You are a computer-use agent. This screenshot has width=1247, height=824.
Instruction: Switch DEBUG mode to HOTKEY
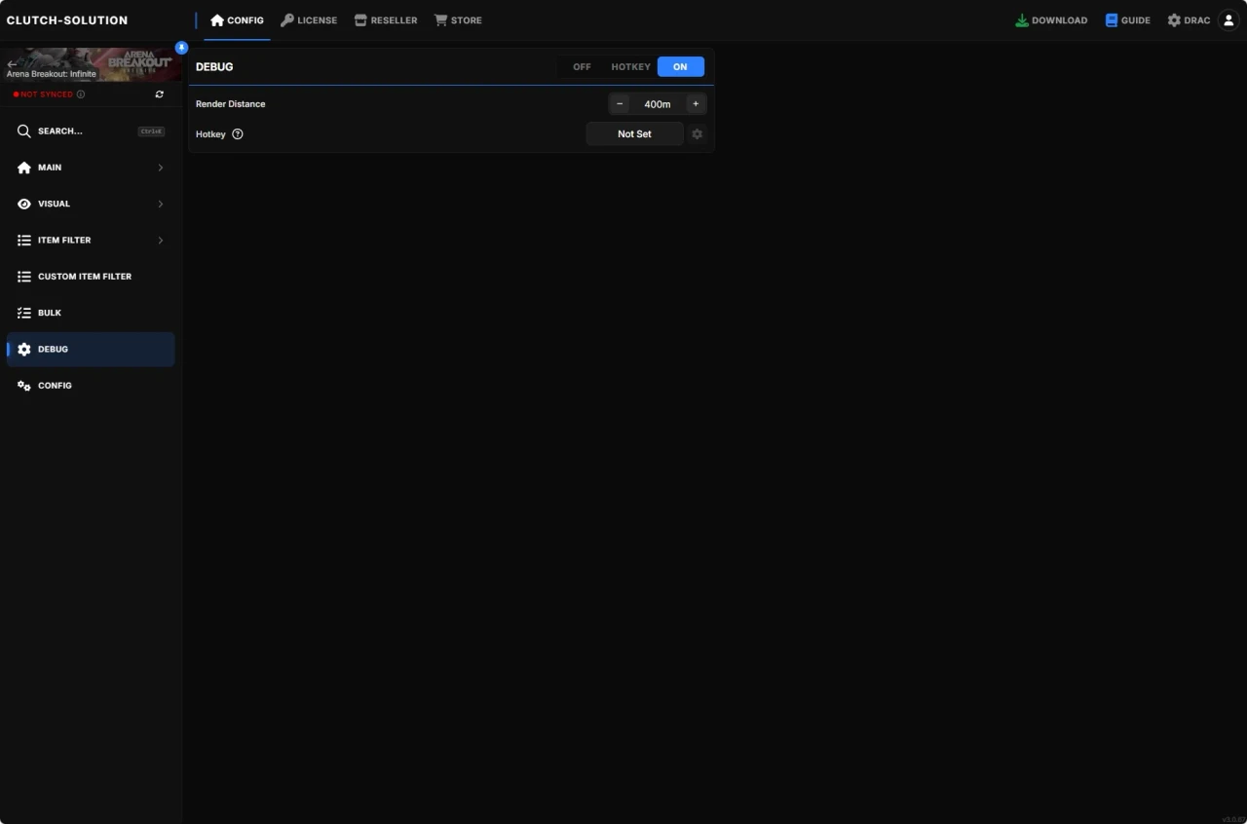pos(630,66)
